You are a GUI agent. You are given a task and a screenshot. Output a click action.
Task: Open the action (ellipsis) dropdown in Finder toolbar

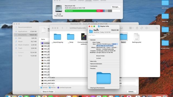[147, 28]
